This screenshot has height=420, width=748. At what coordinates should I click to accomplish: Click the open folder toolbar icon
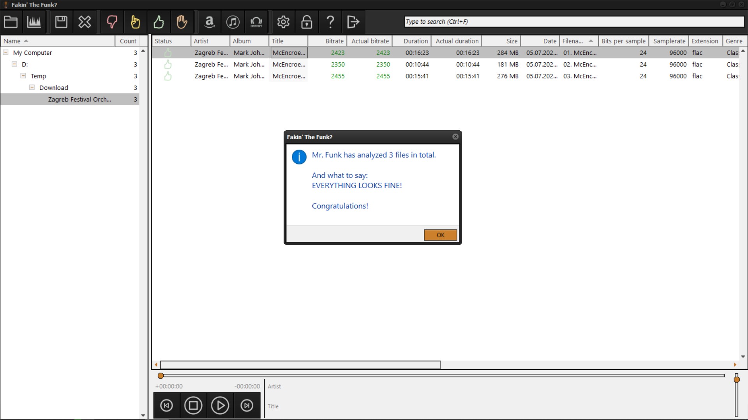[11, 22]
